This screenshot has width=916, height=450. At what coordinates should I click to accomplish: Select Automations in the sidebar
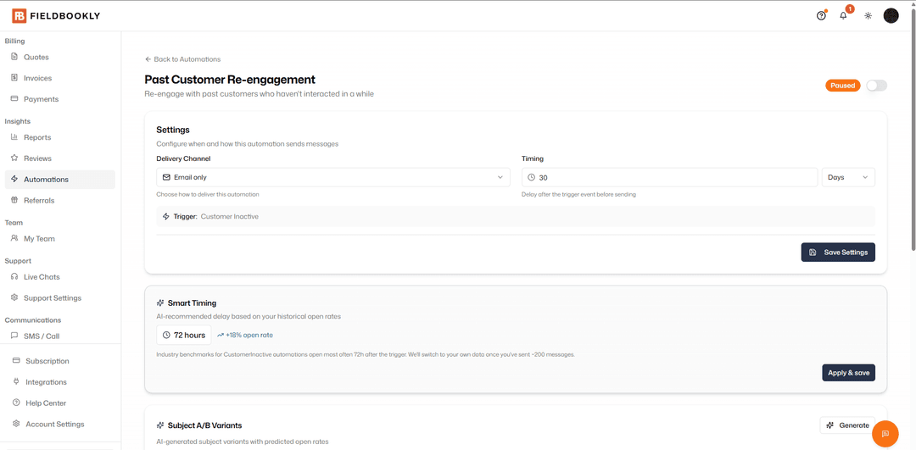[59, 179]
